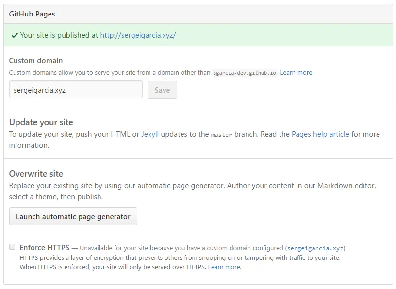Launch automatic page generator

73,216
